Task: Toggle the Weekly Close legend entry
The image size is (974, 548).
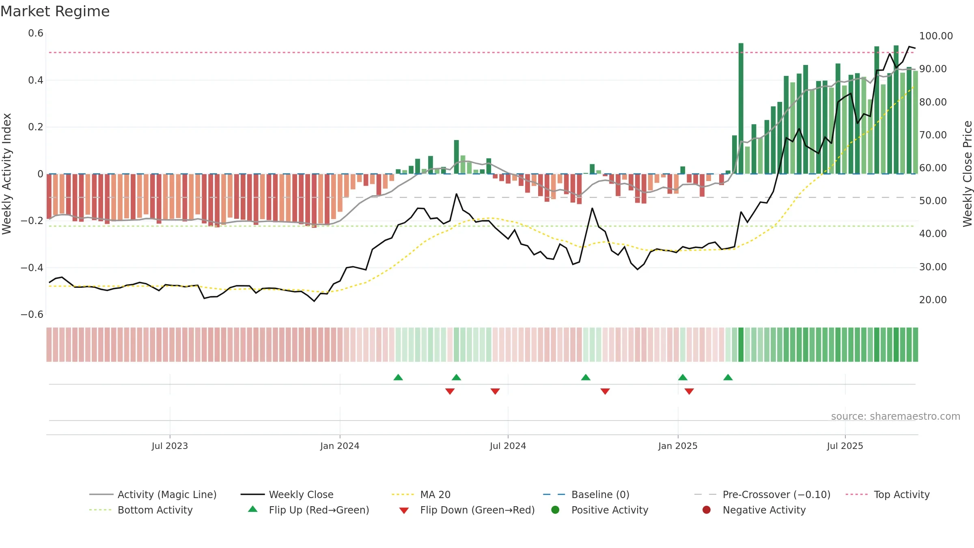Action: [287, 494]
